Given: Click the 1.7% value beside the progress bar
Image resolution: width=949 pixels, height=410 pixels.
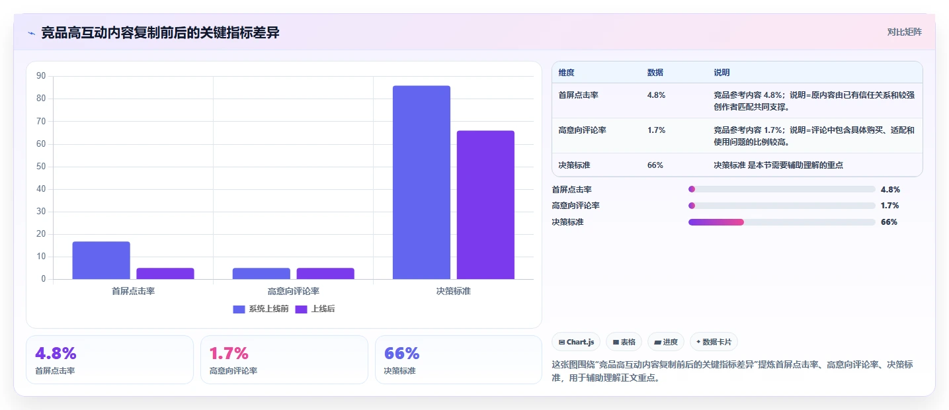Looking at the screenshot, I should (890, 206).
